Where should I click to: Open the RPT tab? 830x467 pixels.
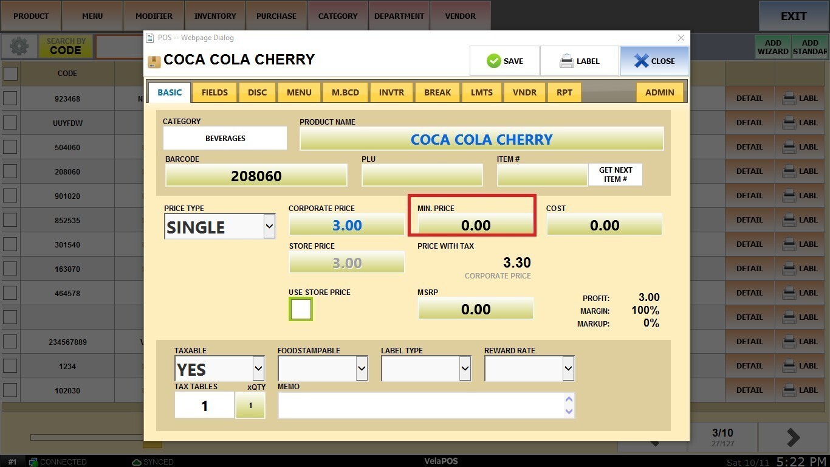[x=564, y=92]
